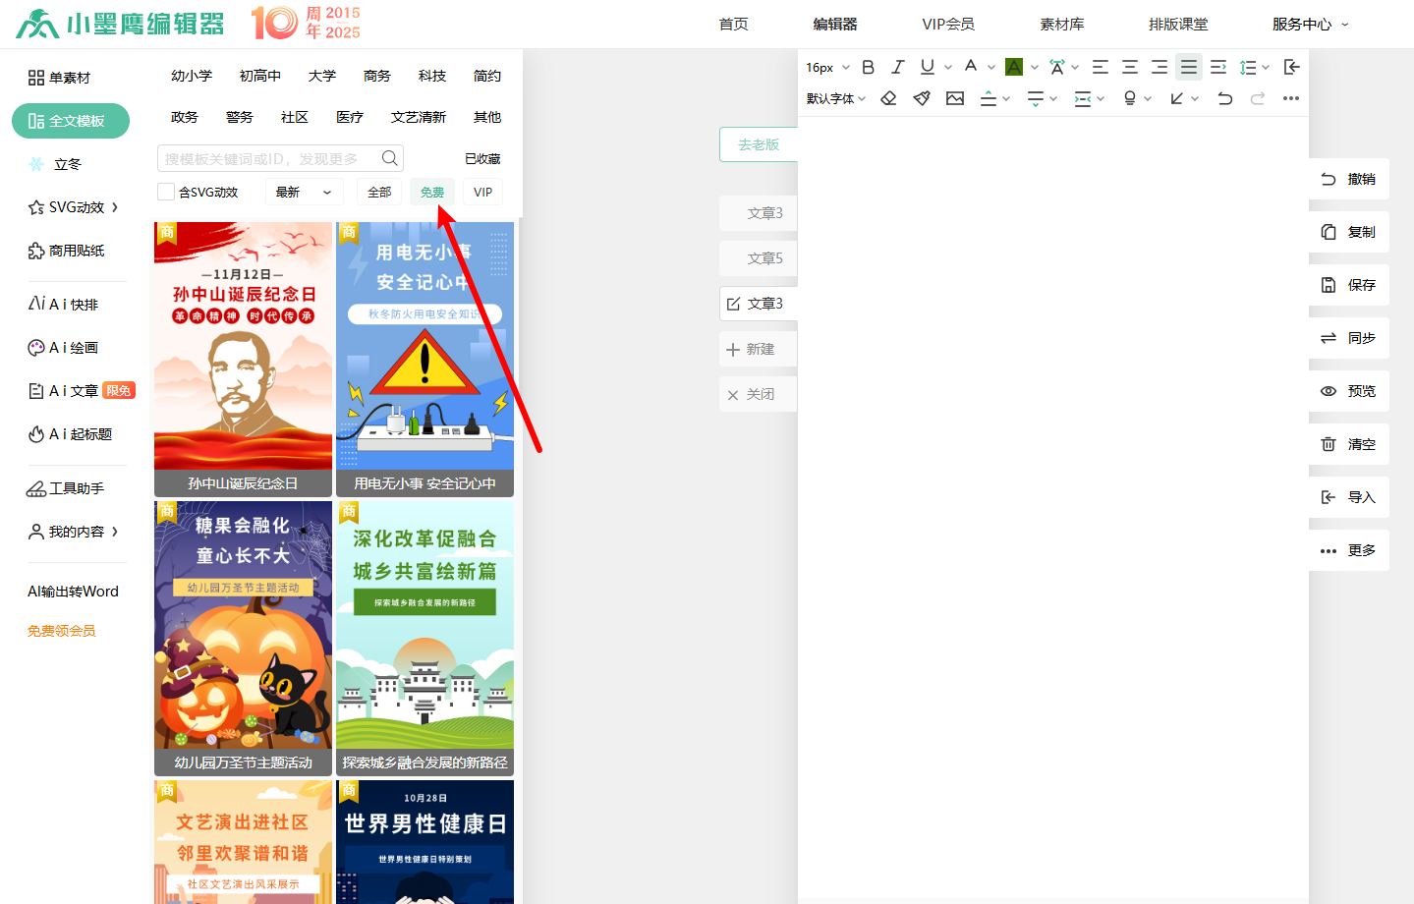Click the 免费领会员 link

click(x=61, y=631)
